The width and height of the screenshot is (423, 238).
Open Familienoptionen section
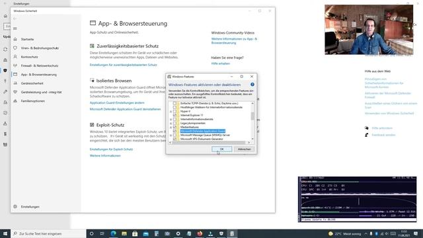pyautogui.click(x=33, y=101)
